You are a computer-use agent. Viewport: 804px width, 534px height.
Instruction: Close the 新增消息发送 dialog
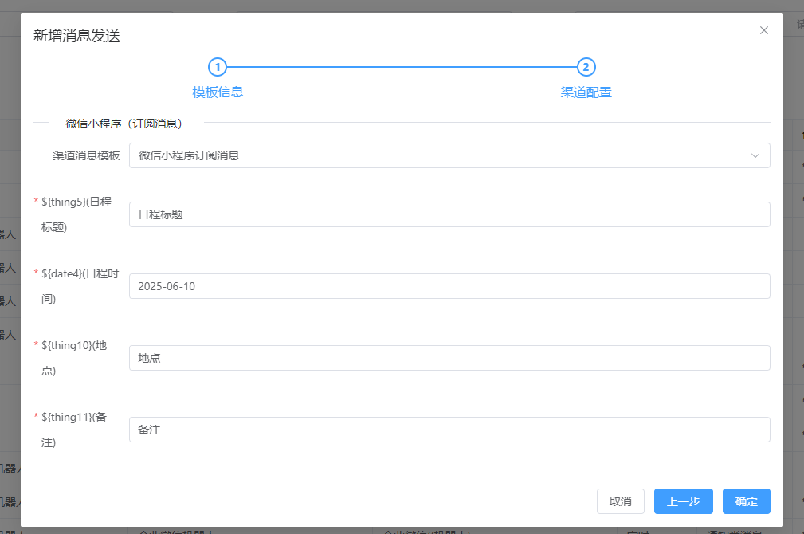(x=763, y=30)
